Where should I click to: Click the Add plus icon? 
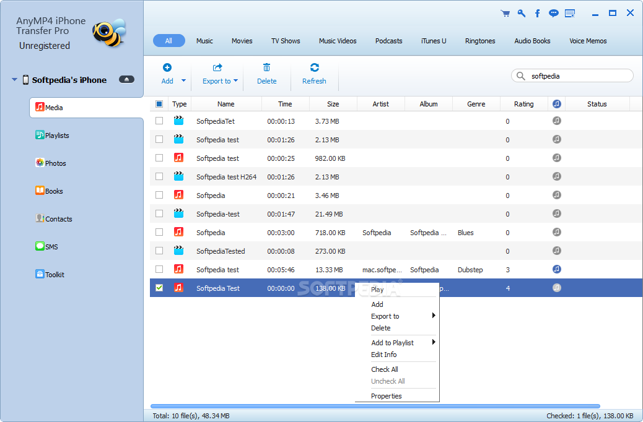tap(167, 67)
